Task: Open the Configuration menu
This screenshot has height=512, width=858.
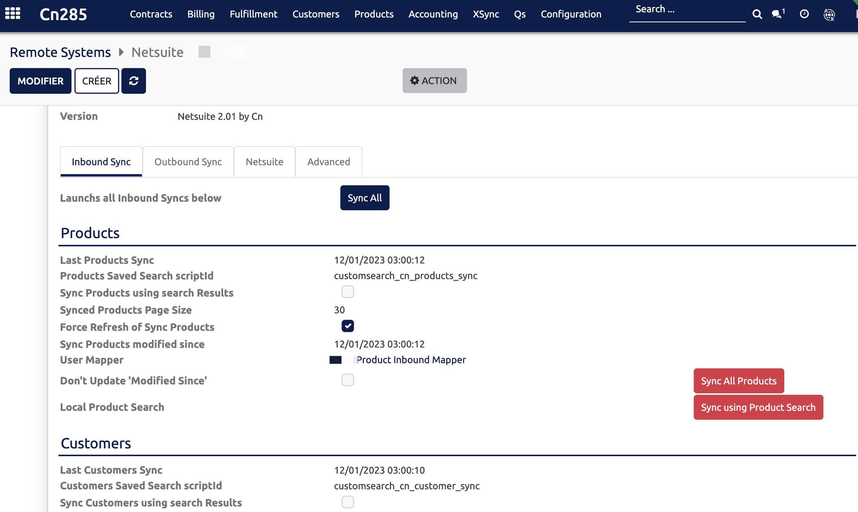Action: [x=571, y=14]
